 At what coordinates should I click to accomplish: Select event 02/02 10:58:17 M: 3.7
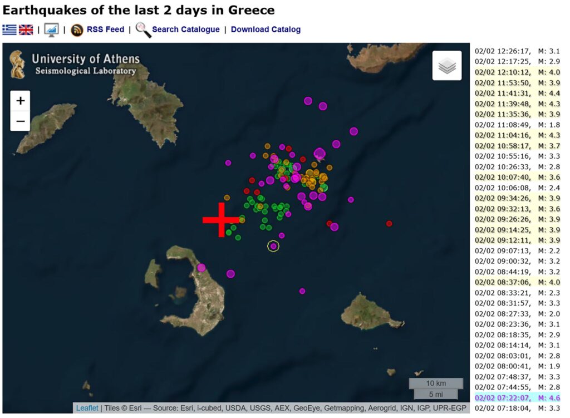coord(517,146)
